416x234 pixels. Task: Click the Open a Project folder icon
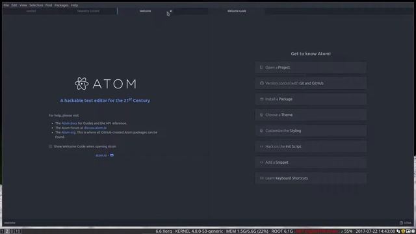(x=261, y=68)
